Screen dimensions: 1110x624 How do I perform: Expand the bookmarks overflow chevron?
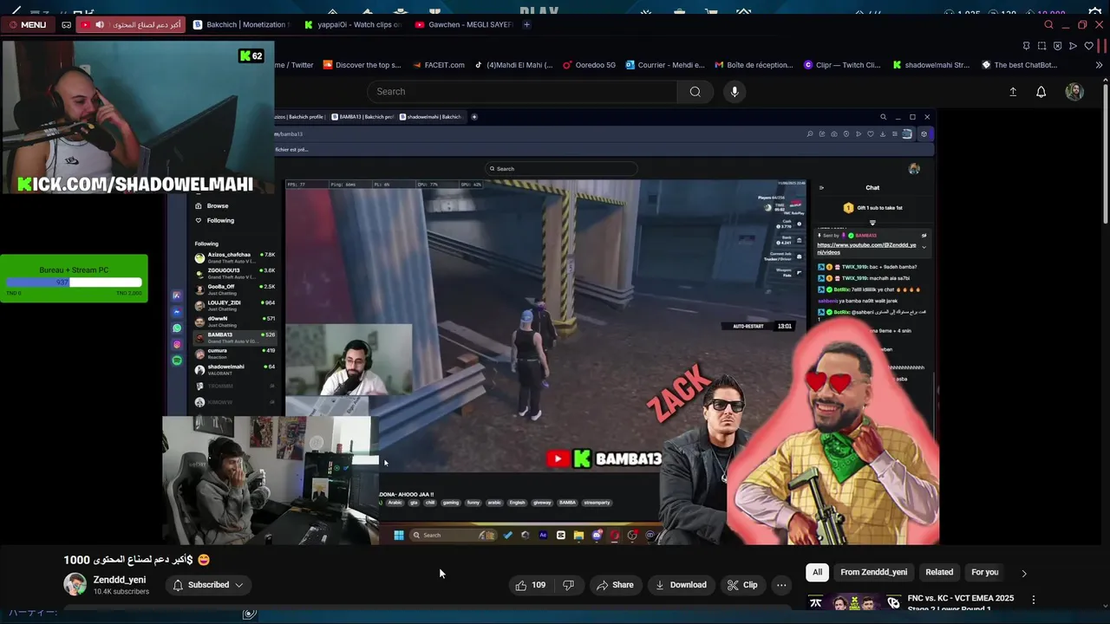[x=1100, y=65]
